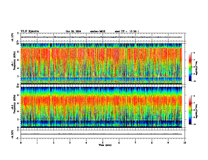Click the "8" kHz tick of ch.2 spectrogram
Viewport: 208px width, 160px height.
(18, 95)
